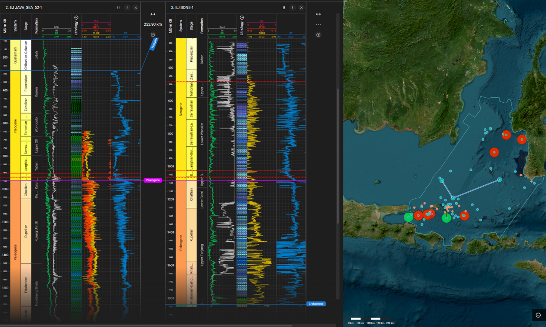Click the grid drag handle on EJ BONE-1
The image size is (546, 327).
point(284,8)
